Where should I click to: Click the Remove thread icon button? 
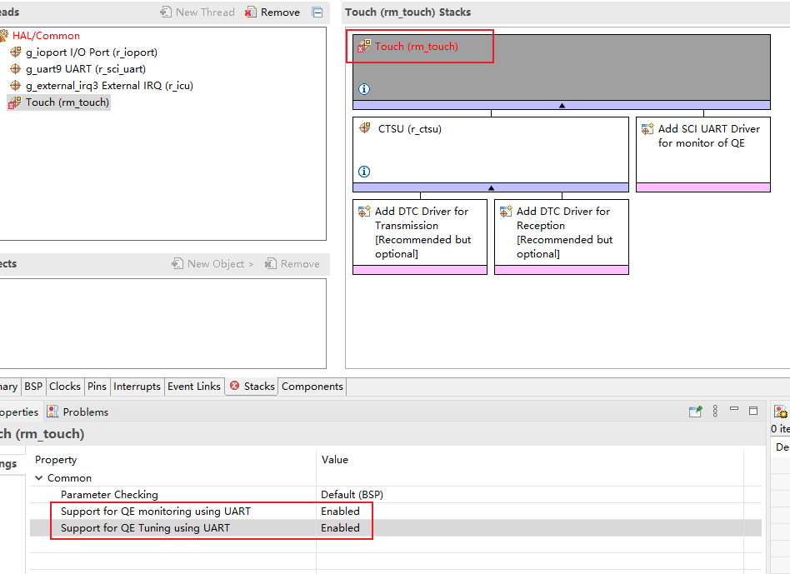(x=251, y=12)
